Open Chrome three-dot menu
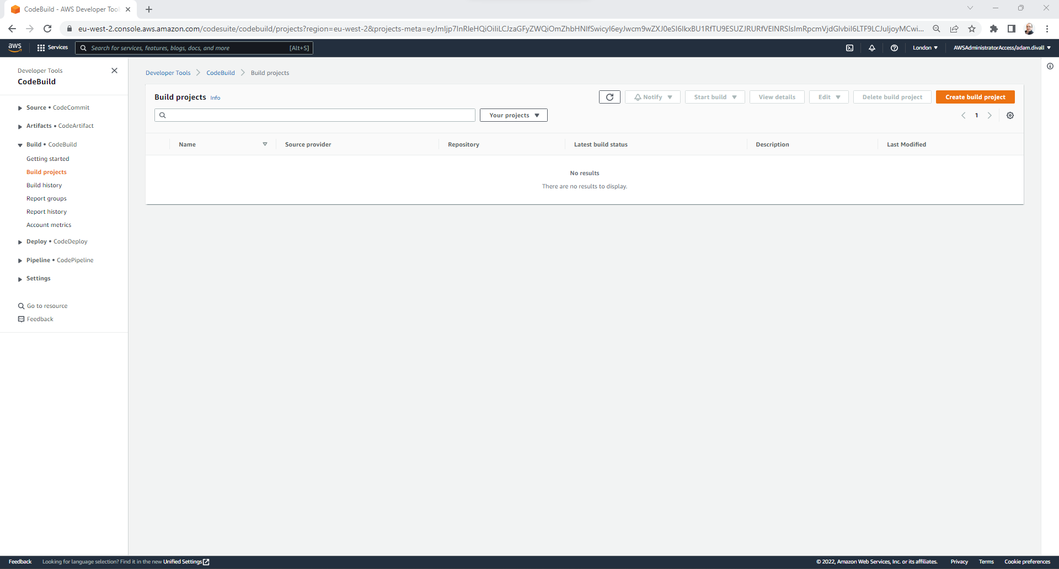 [1047, 29]
